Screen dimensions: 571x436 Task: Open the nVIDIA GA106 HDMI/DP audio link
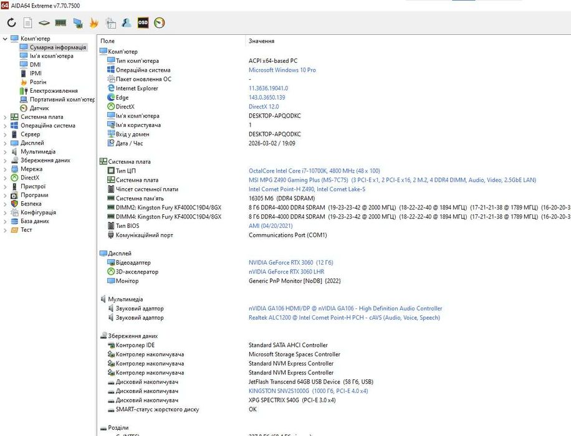coord(345,308)
